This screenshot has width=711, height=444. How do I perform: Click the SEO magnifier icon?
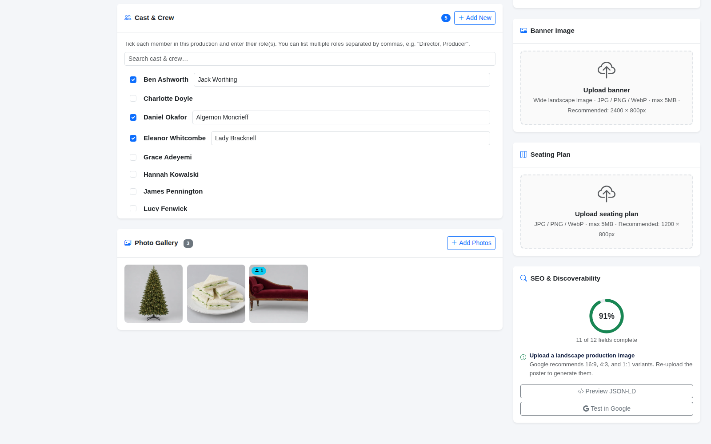click(523, 278)
